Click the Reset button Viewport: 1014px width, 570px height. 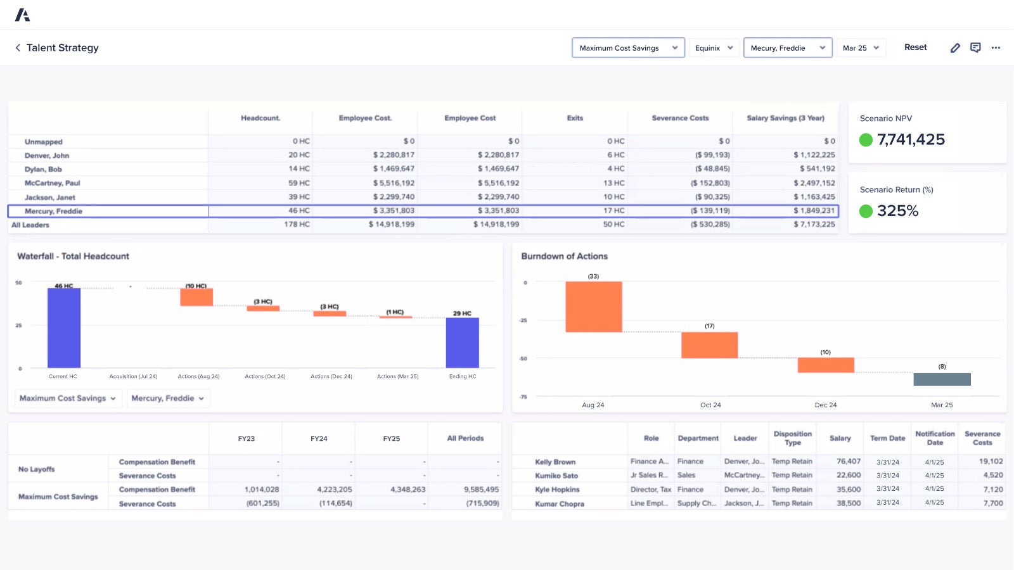(915, 47)
